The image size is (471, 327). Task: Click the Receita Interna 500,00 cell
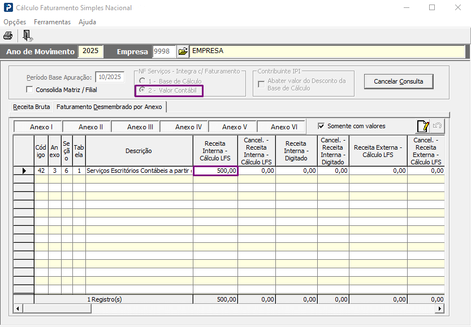[x=215, y=171]
